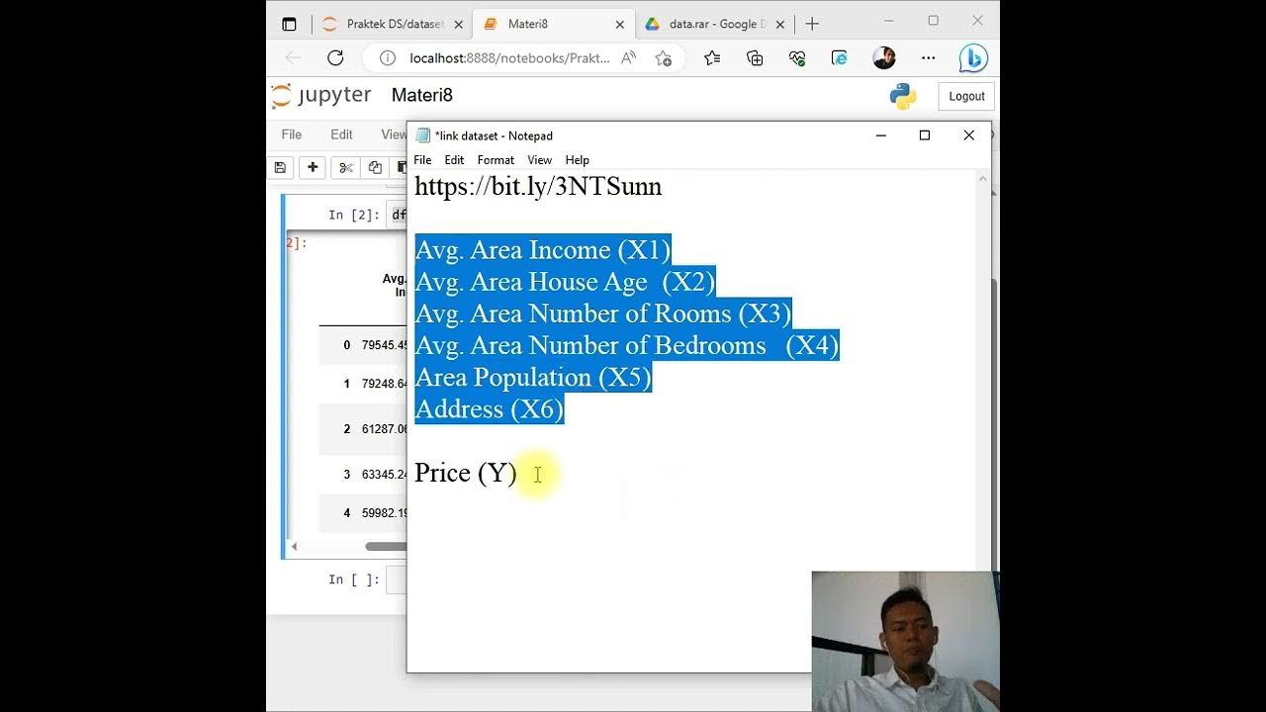The image size is (1266, 712).
Task: Click the Avg. Area Number of Rooms (X3) line
Action: (602, 313)
